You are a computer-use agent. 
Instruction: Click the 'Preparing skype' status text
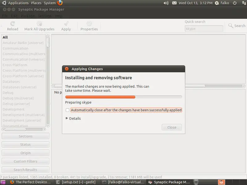pos(78,102)
